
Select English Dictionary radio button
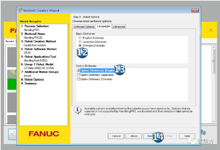tap(80, 38)
